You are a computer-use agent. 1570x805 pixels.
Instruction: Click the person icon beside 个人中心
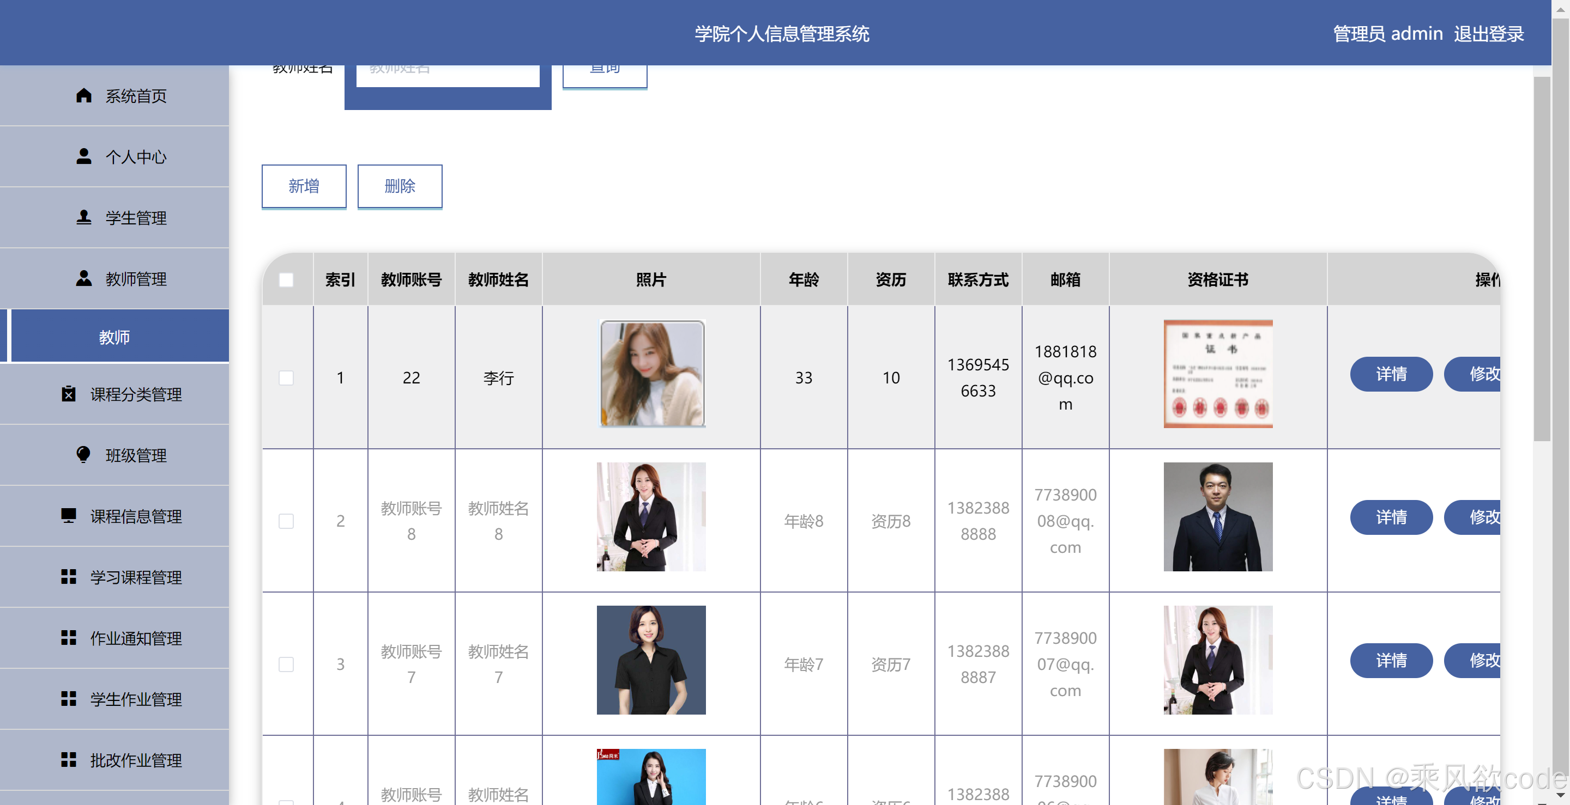pos(83,156)
